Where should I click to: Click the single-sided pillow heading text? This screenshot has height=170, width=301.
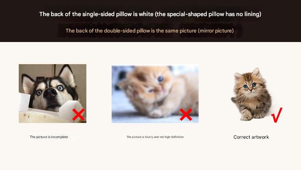coord(150,14)
